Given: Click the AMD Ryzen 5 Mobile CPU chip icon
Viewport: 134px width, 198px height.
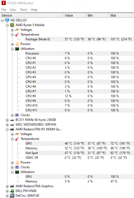Looking at the screenshot, I should (x=12, y=25).
